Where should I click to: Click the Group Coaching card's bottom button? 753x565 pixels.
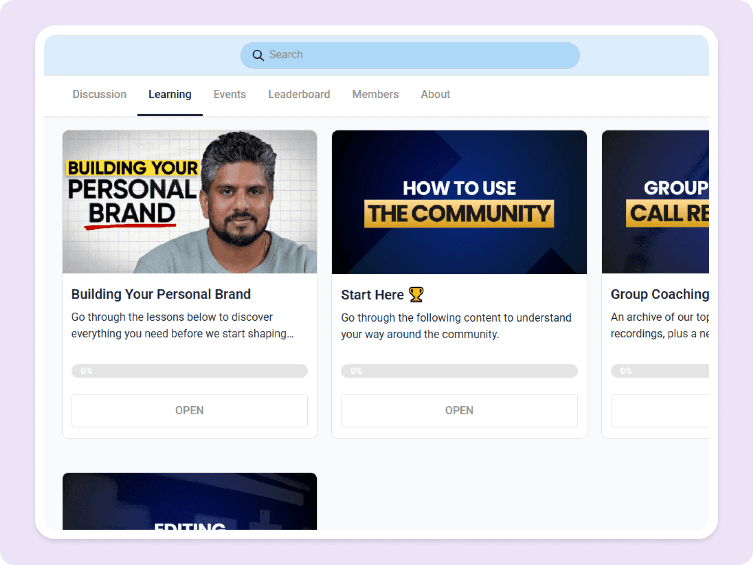click(660, 411)
